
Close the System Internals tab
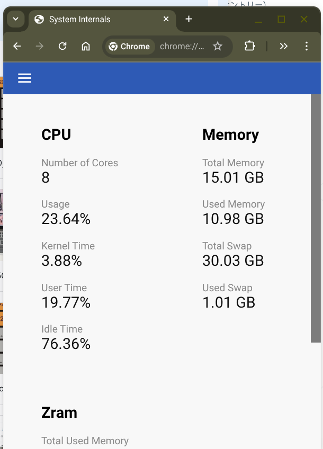(x=166, y=19)
